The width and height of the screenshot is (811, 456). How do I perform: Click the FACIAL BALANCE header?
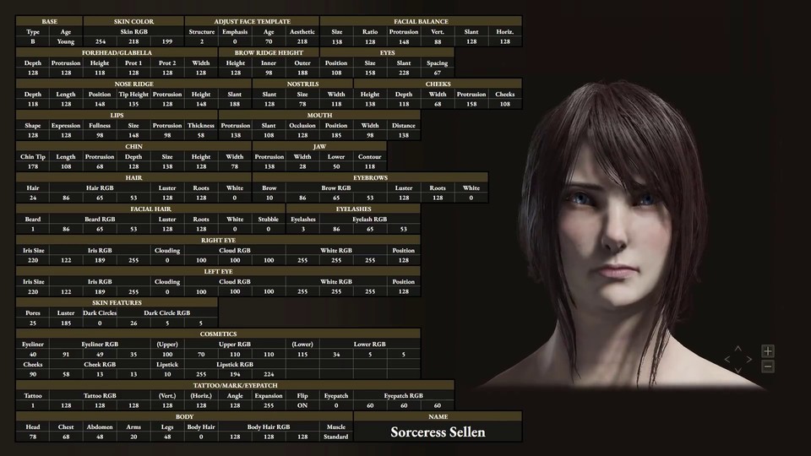click(x=421, y=21)
